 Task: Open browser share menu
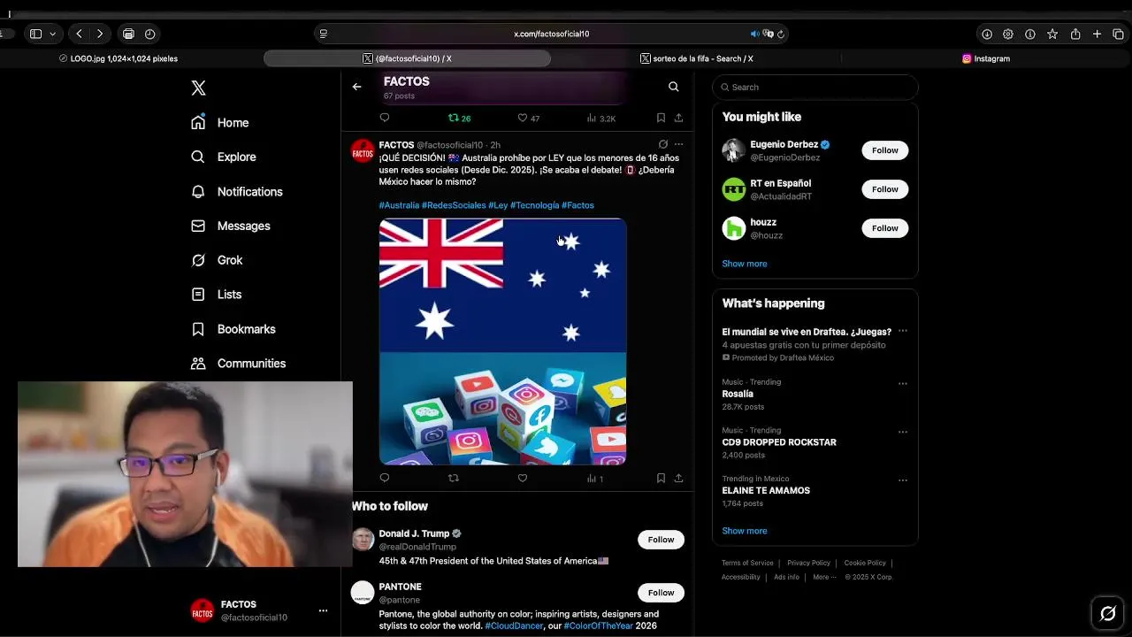click(x=1075, y=34)
